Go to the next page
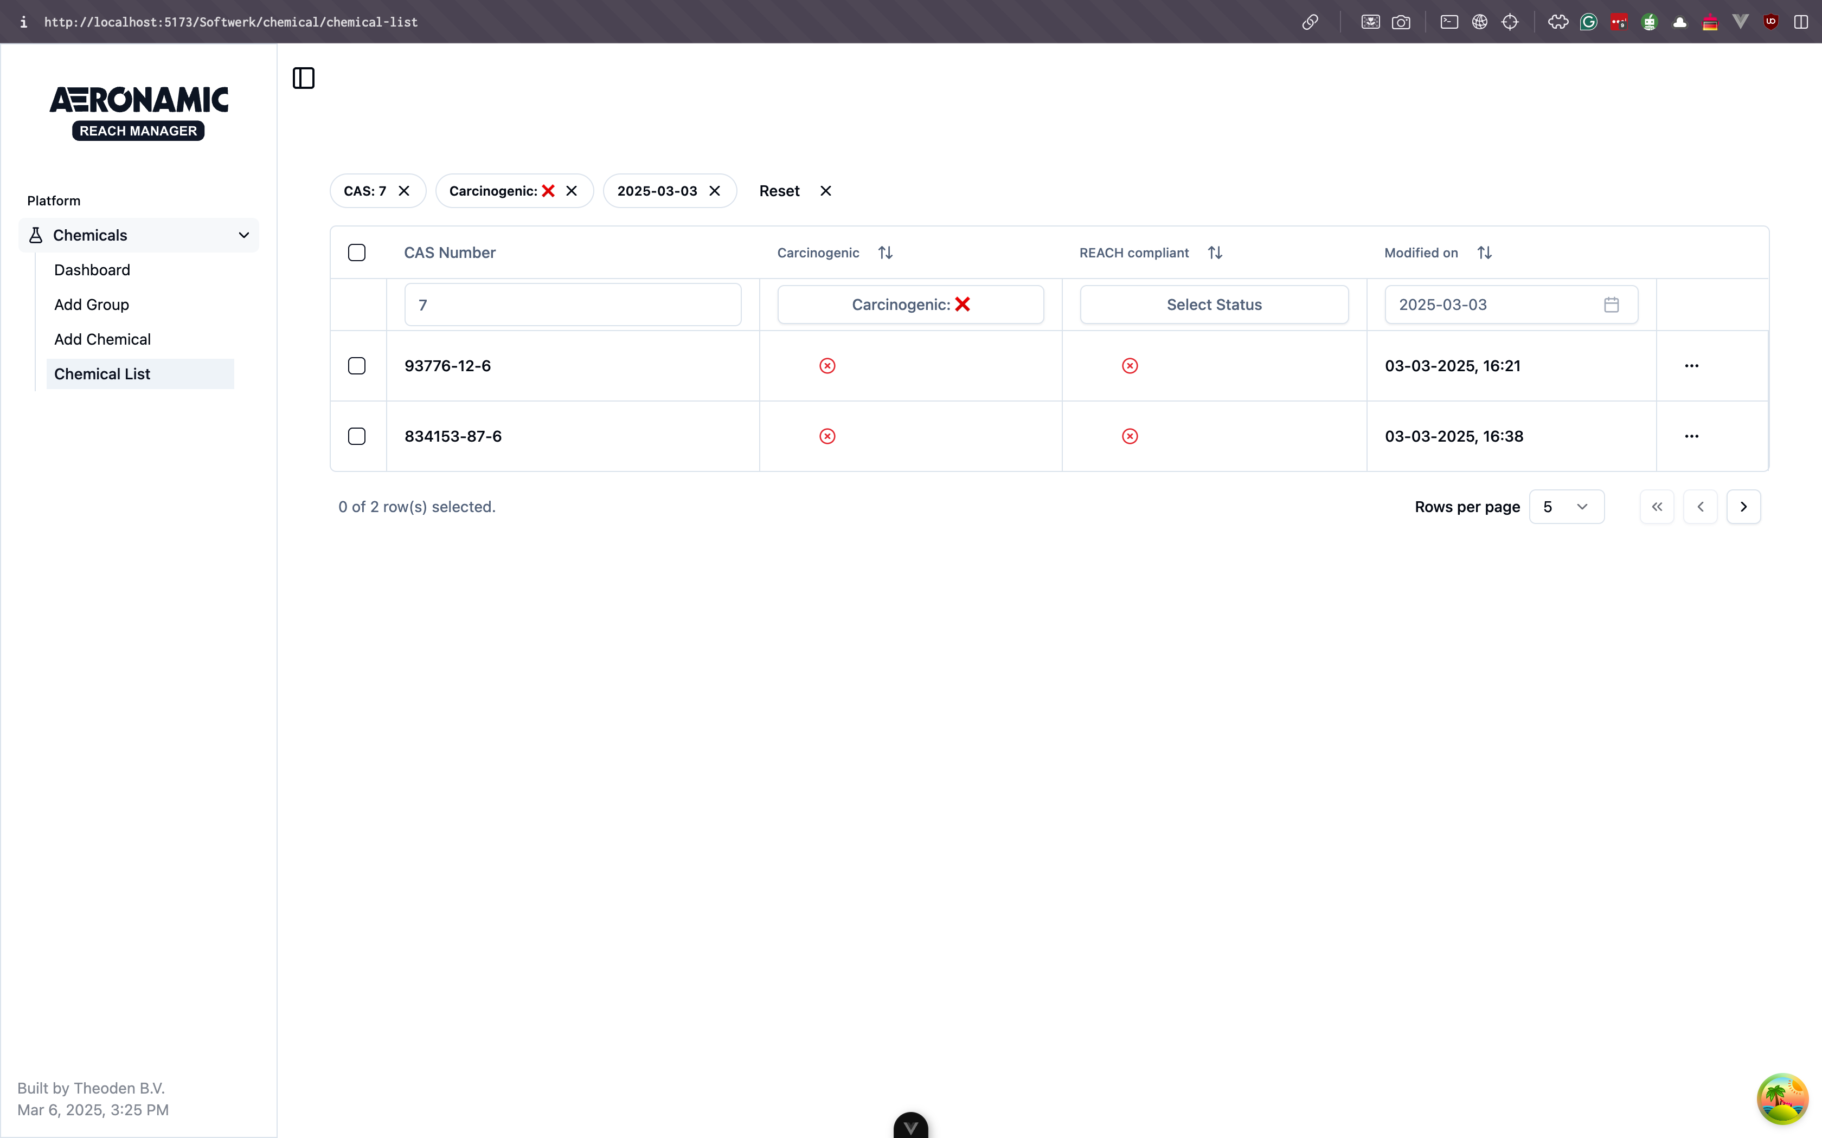The image size is (1822, 1138). click(x=1743, y=507)
